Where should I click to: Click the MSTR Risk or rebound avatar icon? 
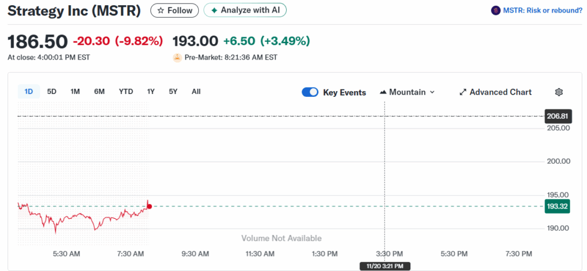pos(496,10)
